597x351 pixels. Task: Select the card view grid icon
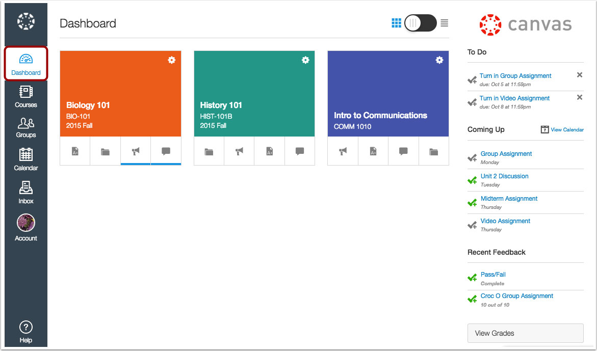pos(396,23)
